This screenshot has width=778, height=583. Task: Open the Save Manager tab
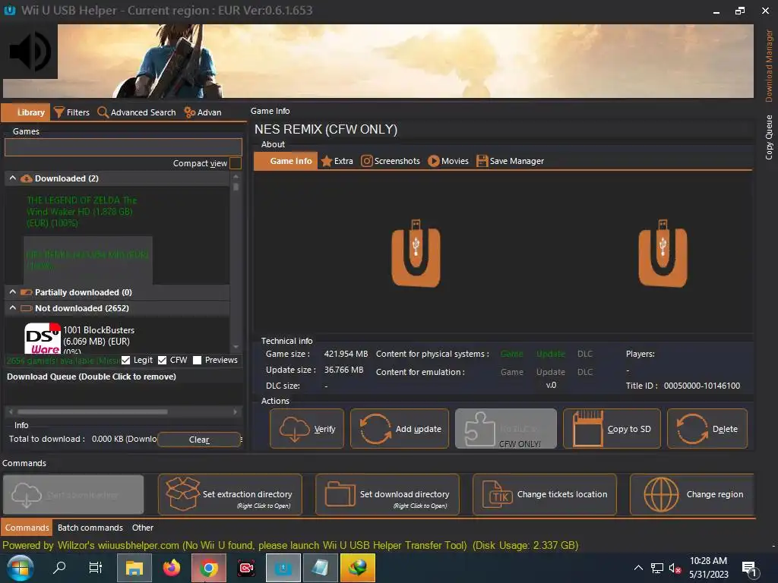[x=510, y=161]
